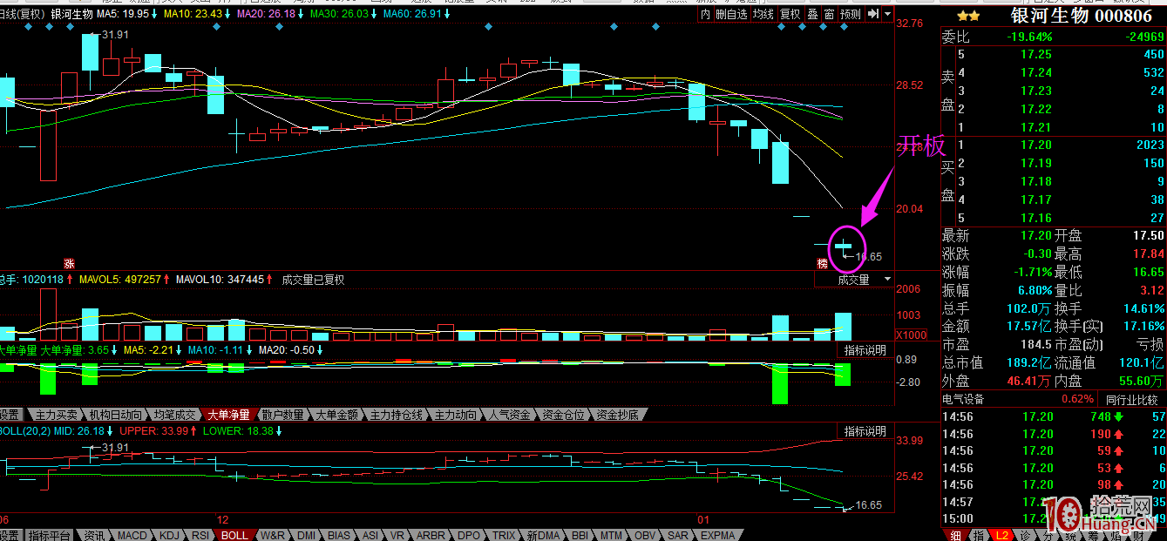Viewport: 1167px width, 541px height.
Task: Open the 成交量 indicator dropdown
Action: point(854,280)
